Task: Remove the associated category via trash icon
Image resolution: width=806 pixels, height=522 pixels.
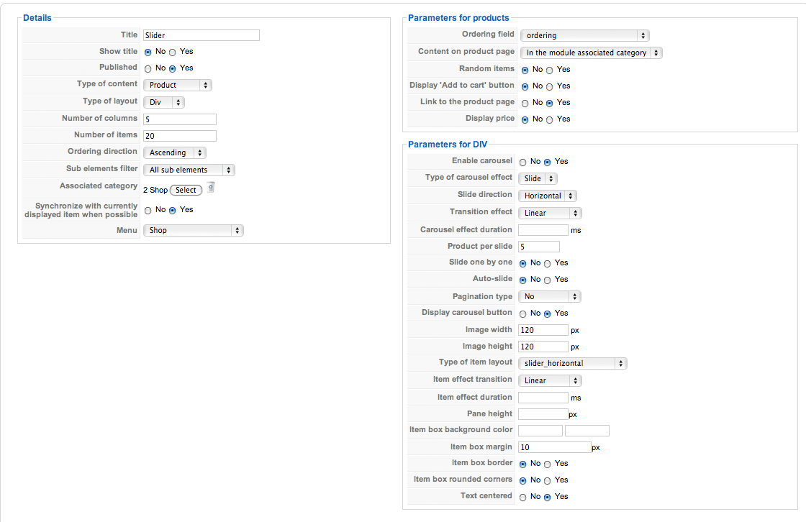Action: point(211,188)
